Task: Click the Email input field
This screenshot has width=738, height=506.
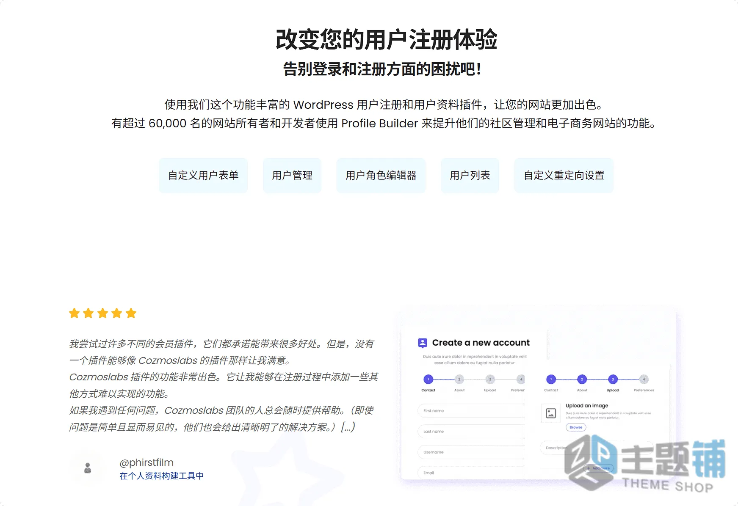Action: [x=471, y=473]
